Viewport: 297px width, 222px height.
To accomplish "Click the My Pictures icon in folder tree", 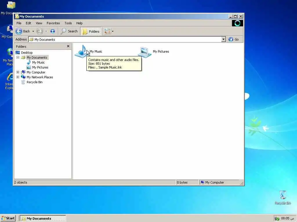I will [x=29, y=67].
